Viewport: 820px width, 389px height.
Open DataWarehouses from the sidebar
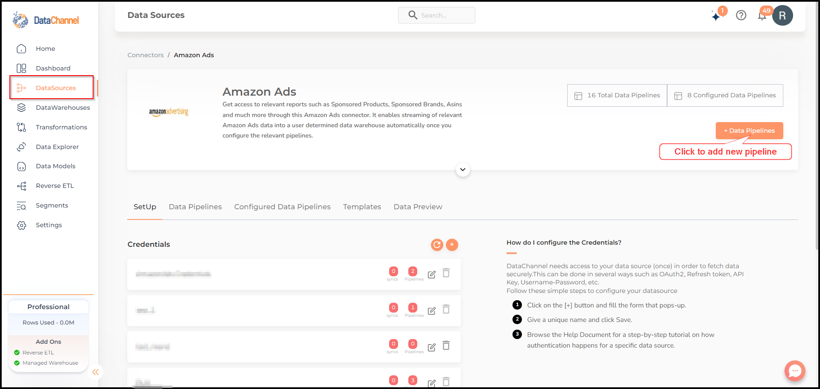[63, 108]
